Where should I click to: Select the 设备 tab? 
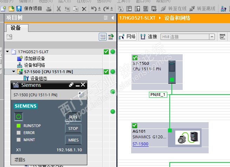click(17, 28)
